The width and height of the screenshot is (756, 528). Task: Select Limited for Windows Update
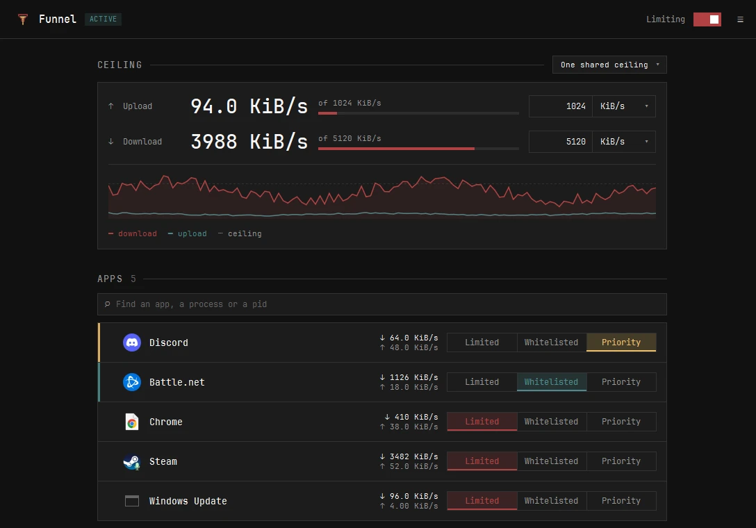point(482,500)
